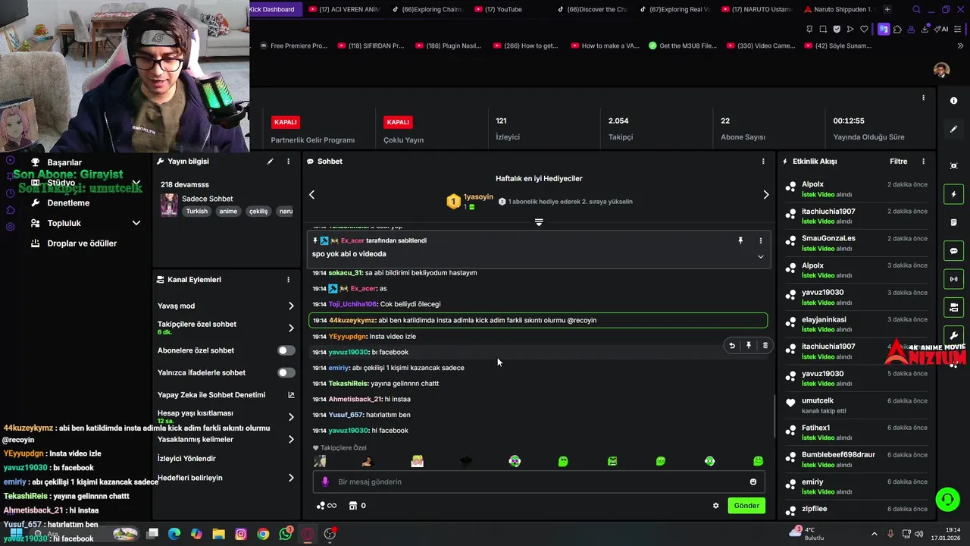Click KAPALI badge for Çoklu Yayın
Viewport: 970px width, 546px height.
398,122
